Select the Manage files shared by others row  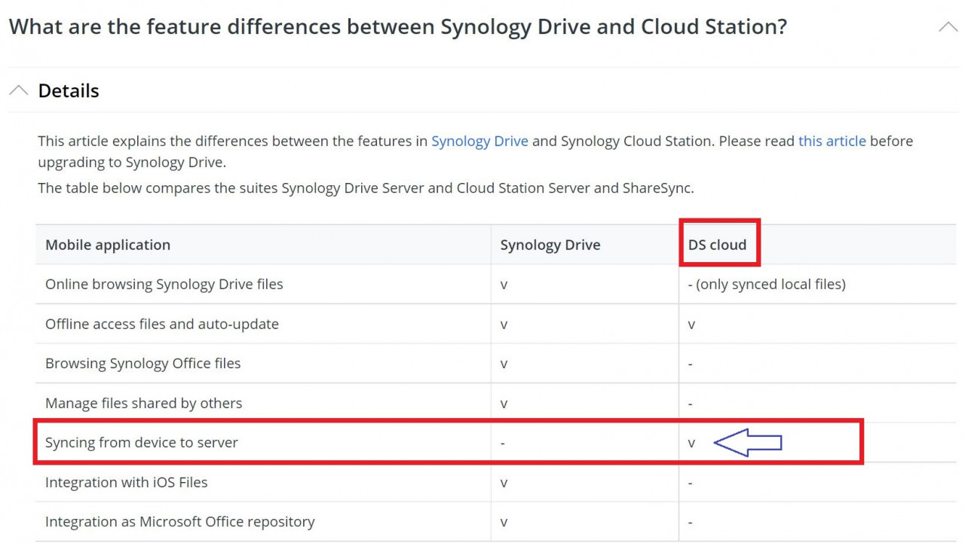pos(143,403)
